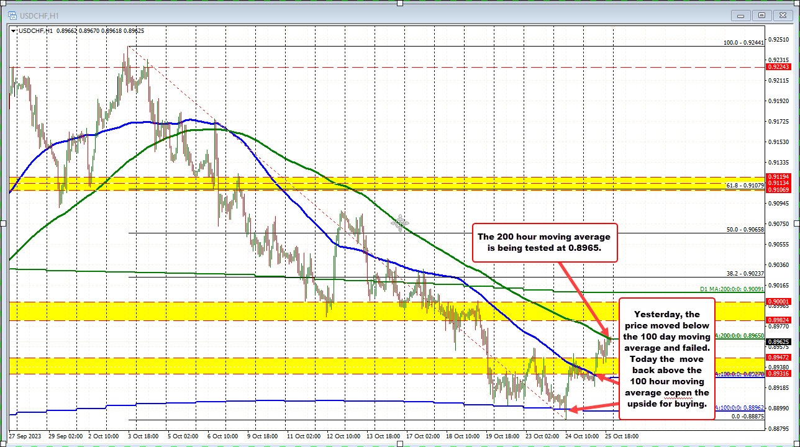Click the 200 hour moving average annotation box
Screen dimensions: 800x447
pos(545,243)
